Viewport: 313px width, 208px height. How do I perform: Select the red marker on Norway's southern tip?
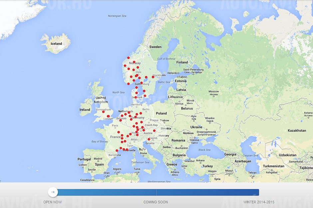click(x=129, y=84)
